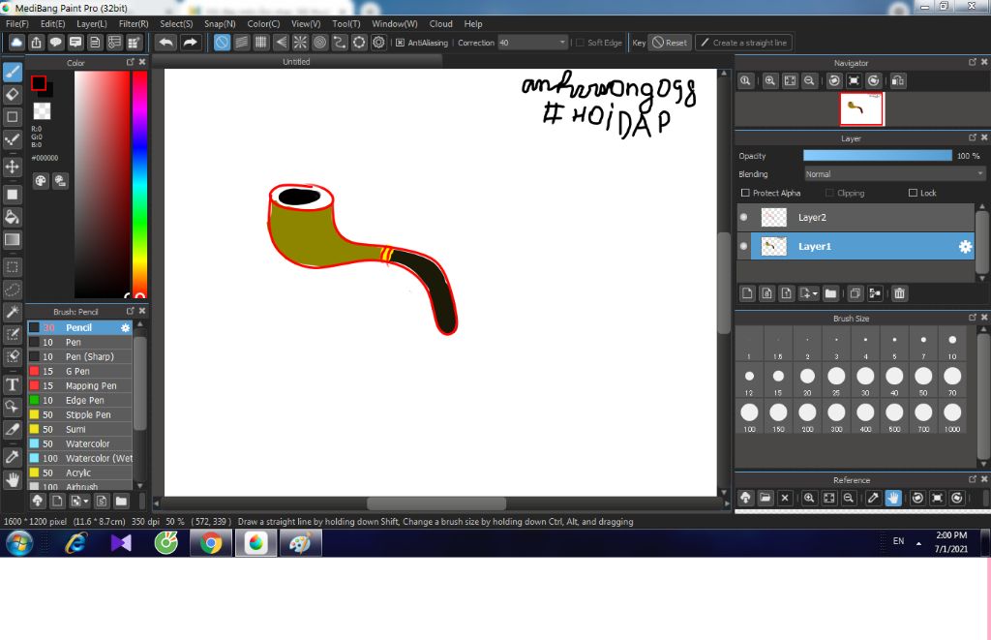Select the Eyedropper tool

[12, 457]
